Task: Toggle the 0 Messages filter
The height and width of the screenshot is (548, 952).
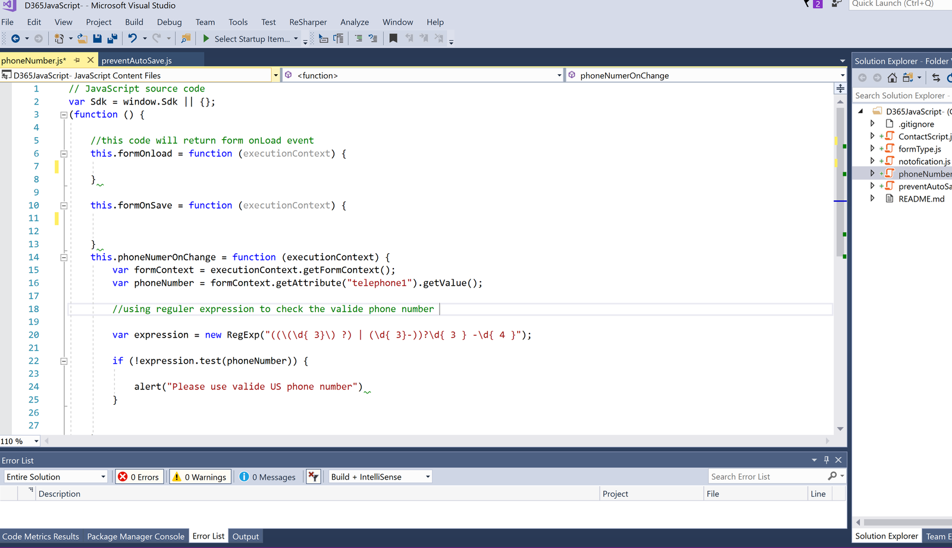Action: [x=268, y=477]
